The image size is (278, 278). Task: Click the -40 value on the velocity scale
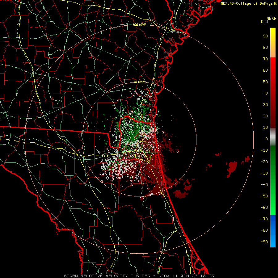click(264, 185)
